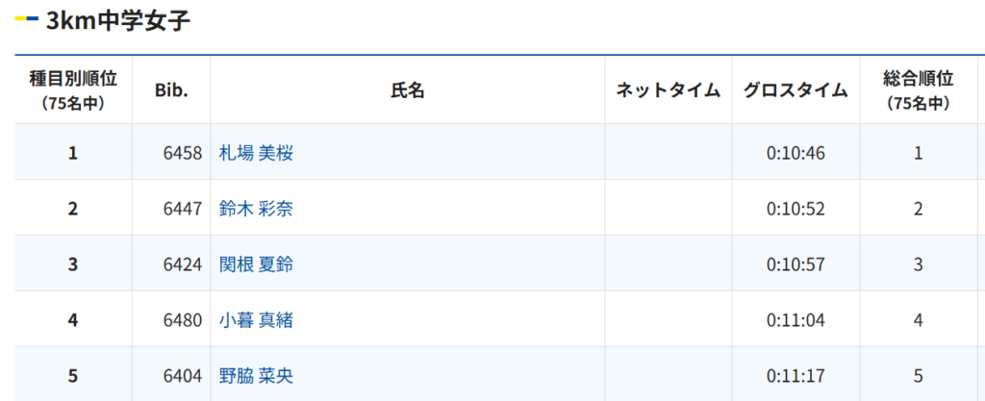Click the 3km中学女子 section heading

tap(117, 21)
